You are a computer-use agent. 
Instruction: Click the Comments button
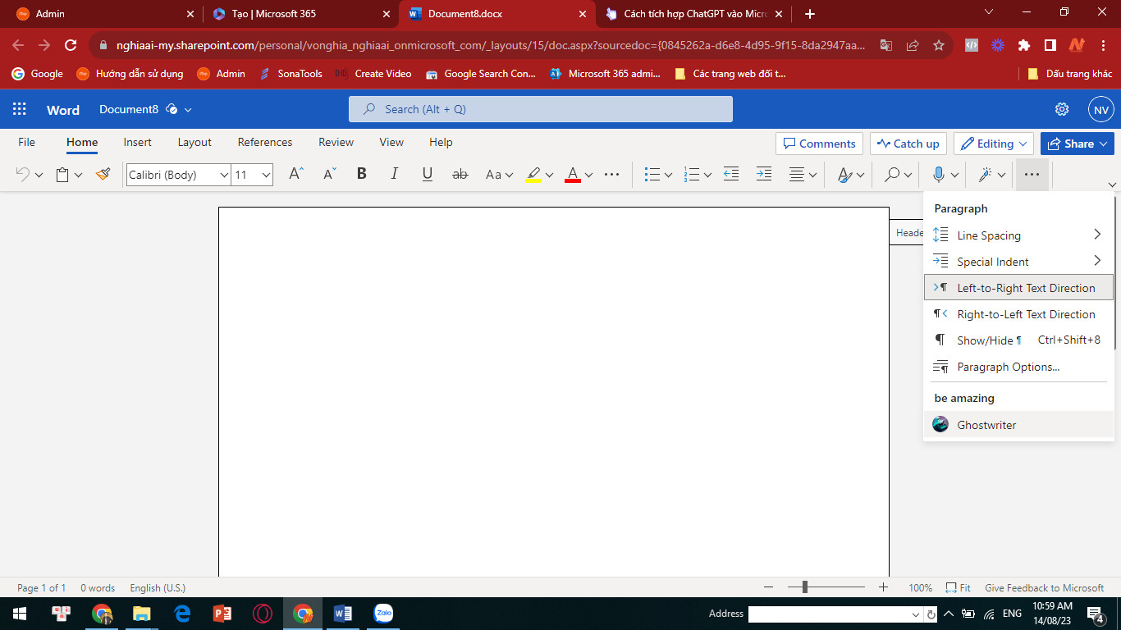819,144
